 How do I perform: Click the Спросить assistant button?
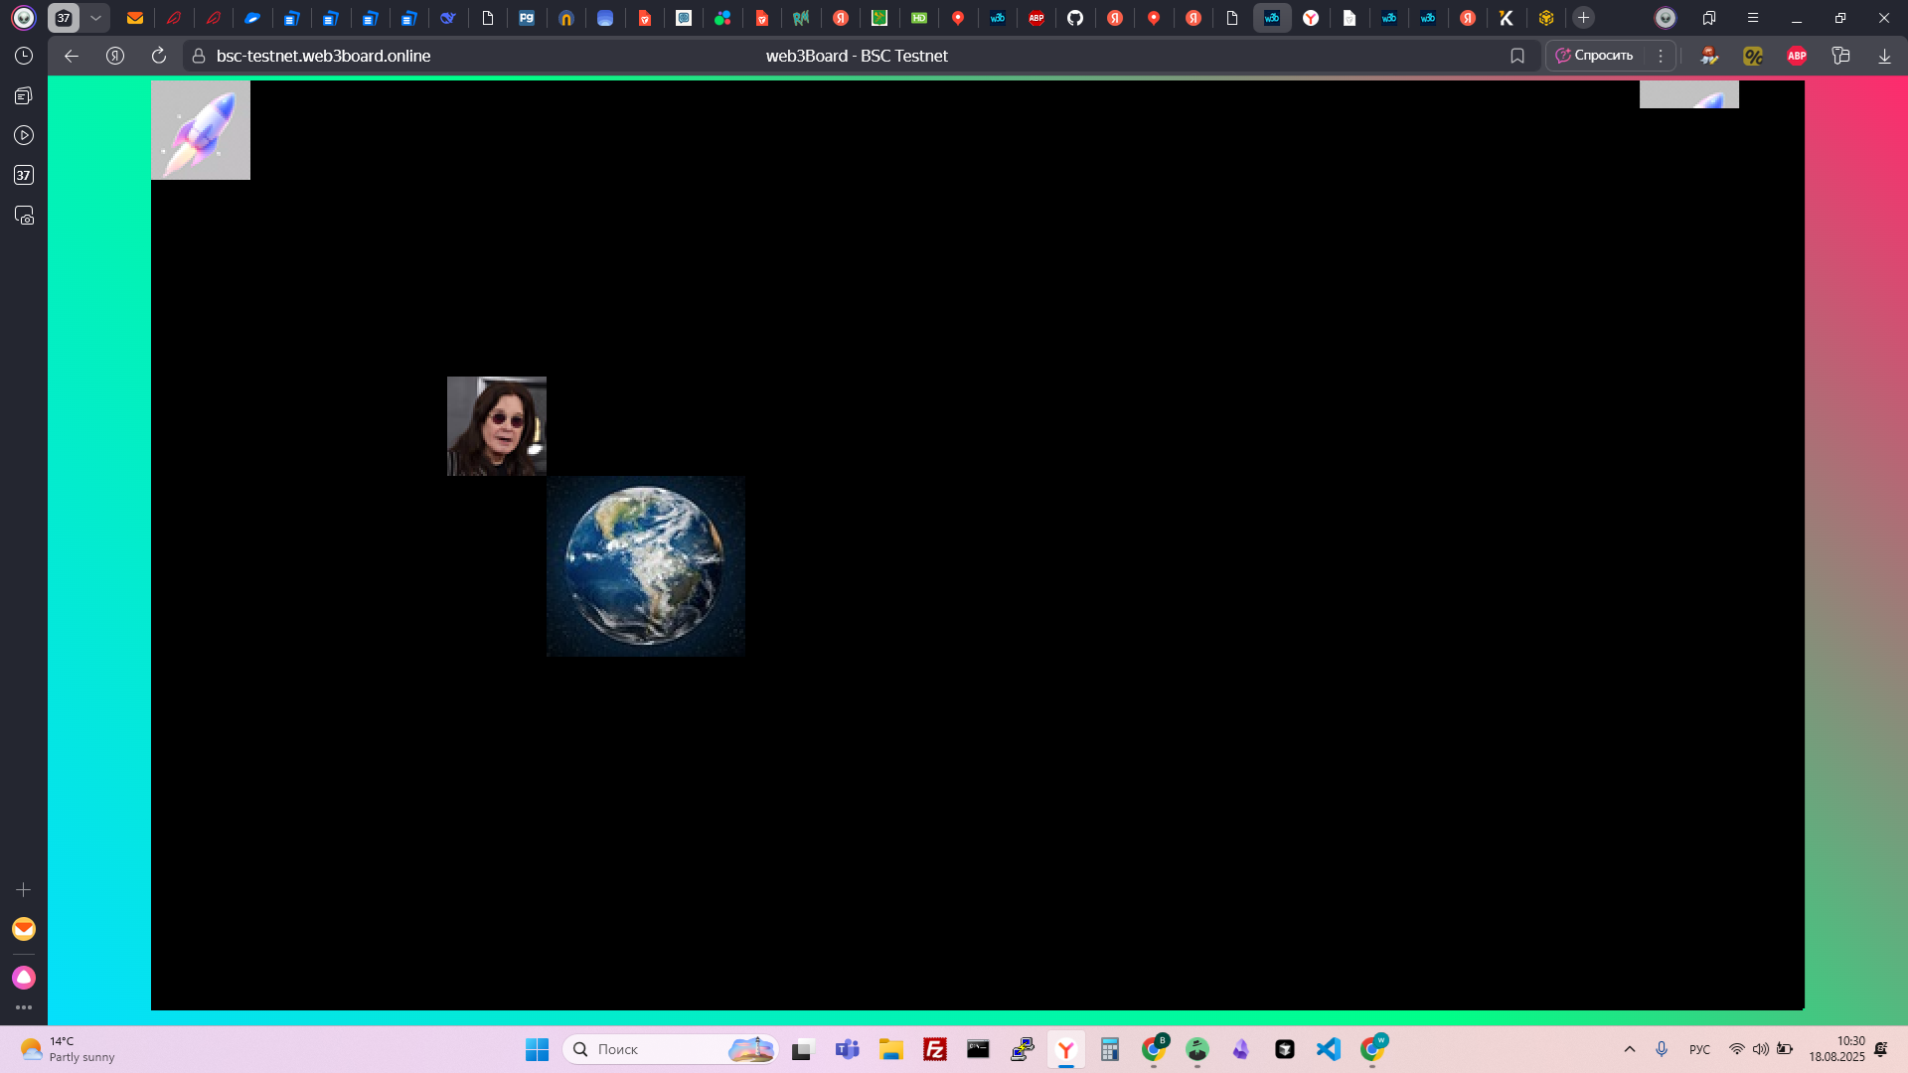pos(1595,56)
